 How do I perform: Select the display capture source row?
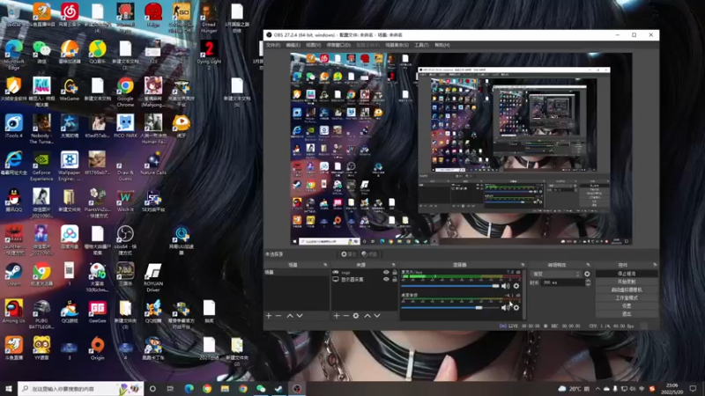click(365, 279)
